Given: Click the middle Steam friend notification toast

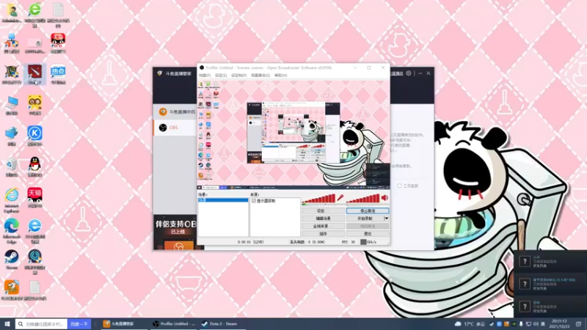Looking at the screenshot, I should point(550,285).
